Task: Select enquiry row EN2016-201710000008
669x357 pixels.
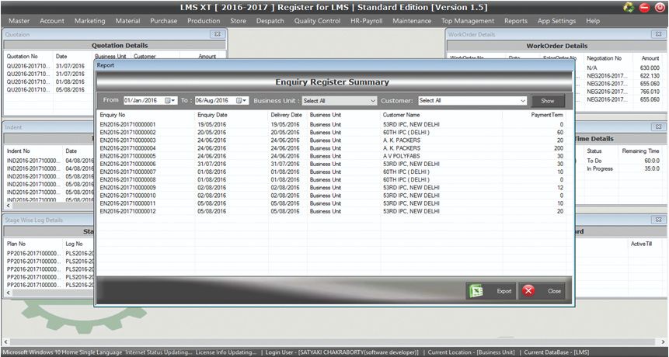Action: click(x=333, y=180)
